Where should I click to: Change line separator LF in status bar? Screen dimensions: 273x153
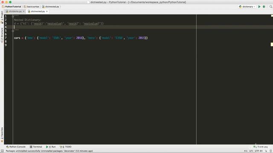pos(251,151)
